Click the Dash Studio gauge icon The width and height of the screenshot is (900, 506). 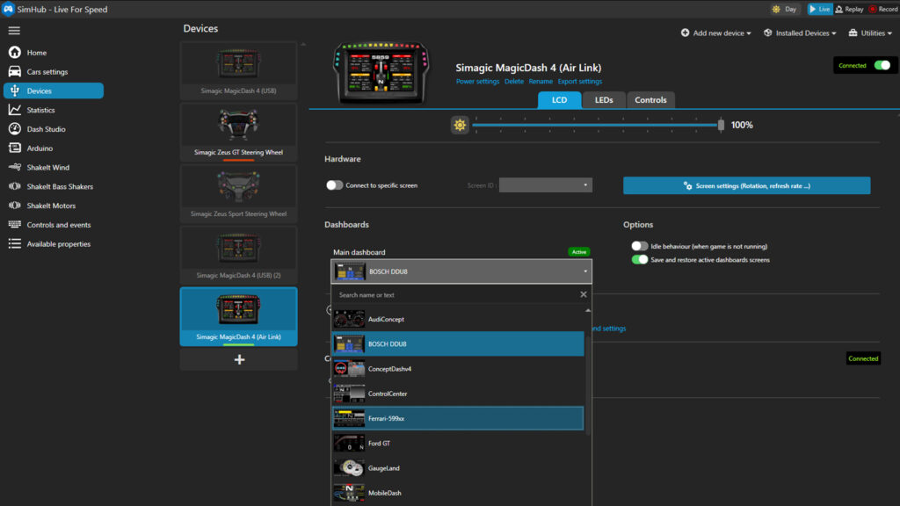coord(14,129)
